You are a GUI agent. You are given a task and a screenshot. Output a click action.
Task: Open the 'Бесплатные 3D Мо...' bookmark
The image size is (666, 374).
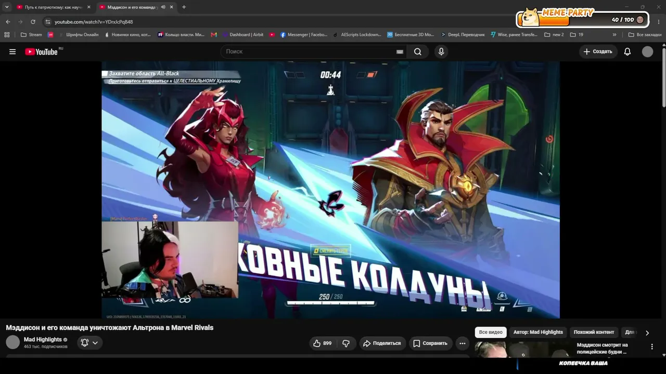[x=411, y=35]
